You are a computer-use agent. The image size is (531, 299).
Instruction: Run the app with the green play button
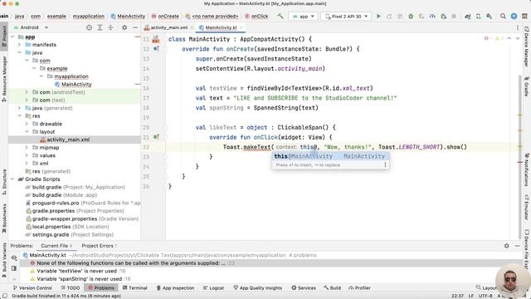coord(378,17)
